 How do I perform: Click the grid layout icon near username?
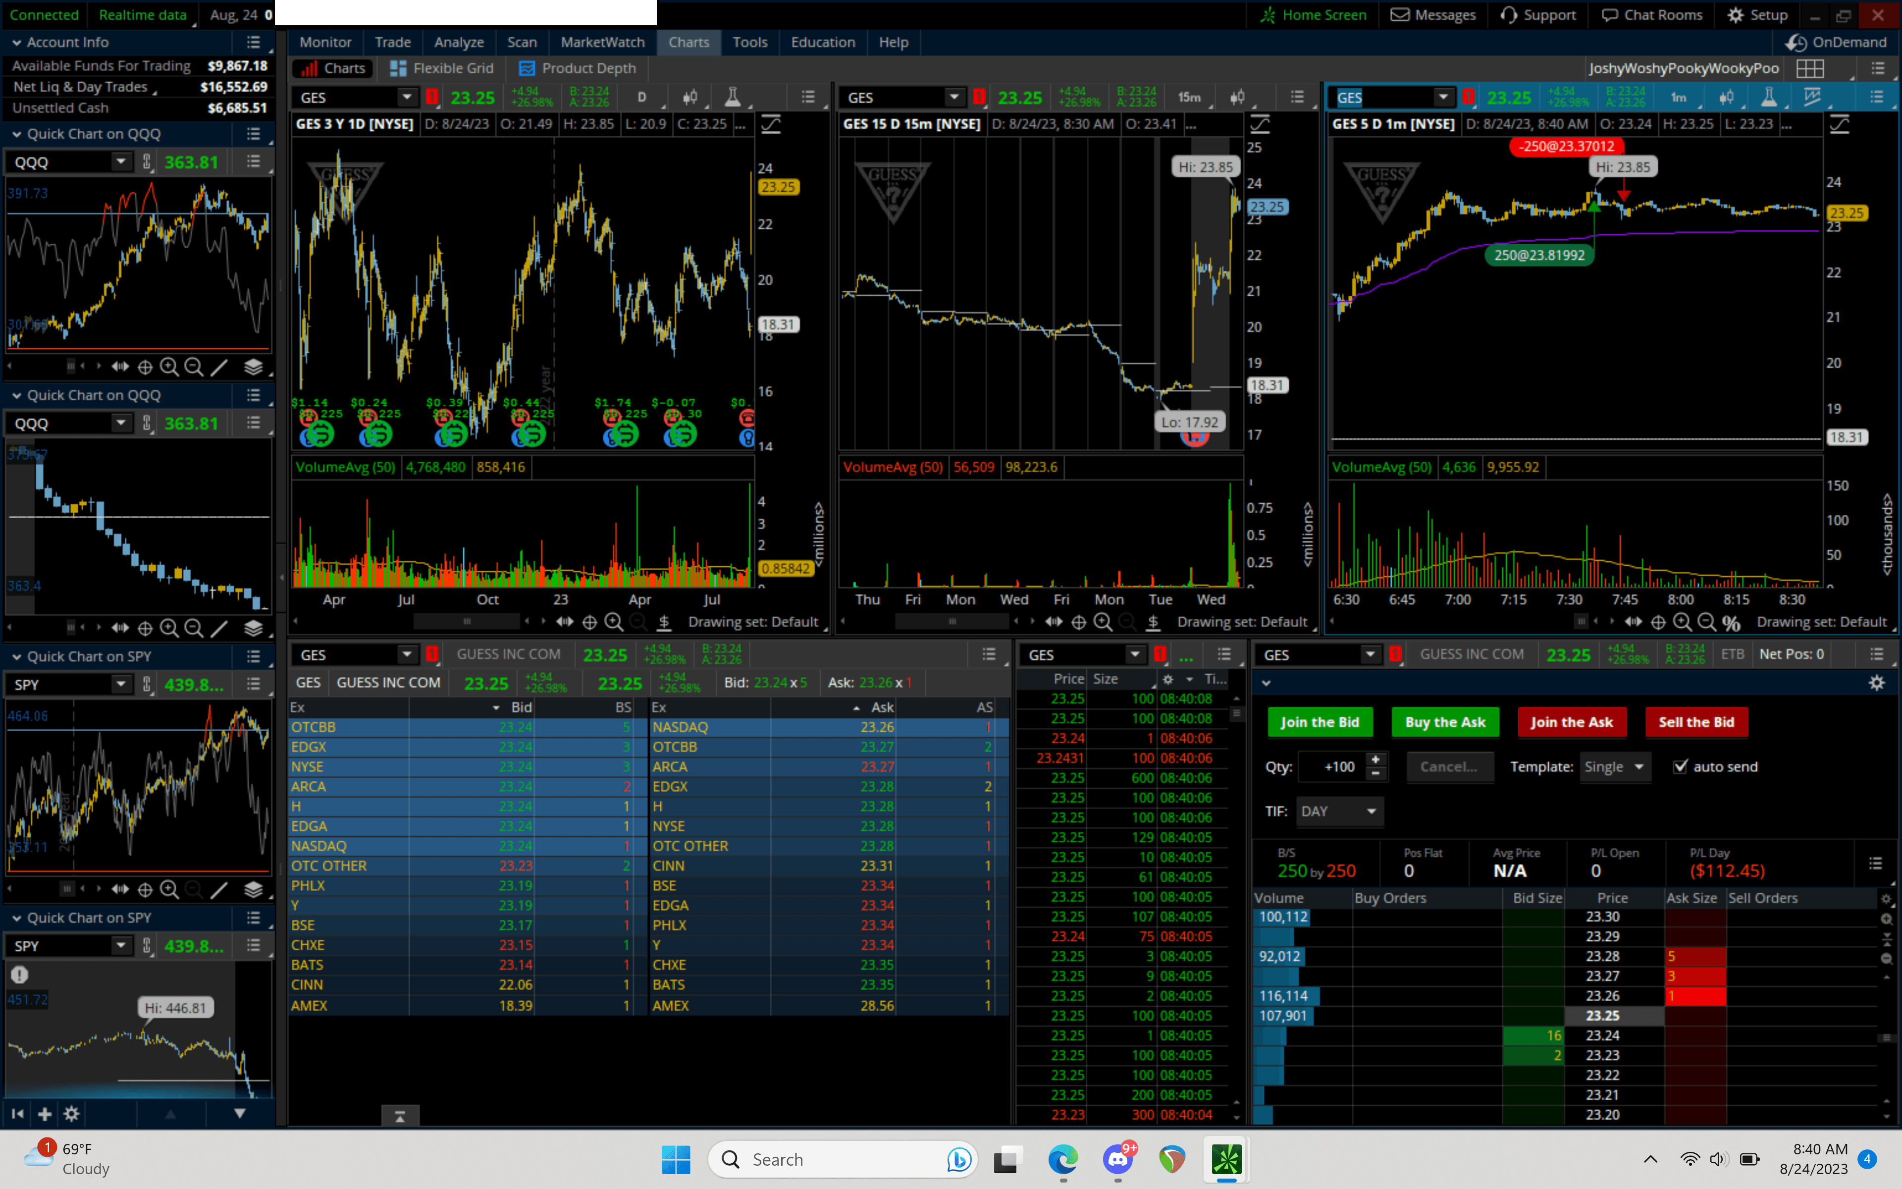pyautogui.click(x=1809, y=68)
